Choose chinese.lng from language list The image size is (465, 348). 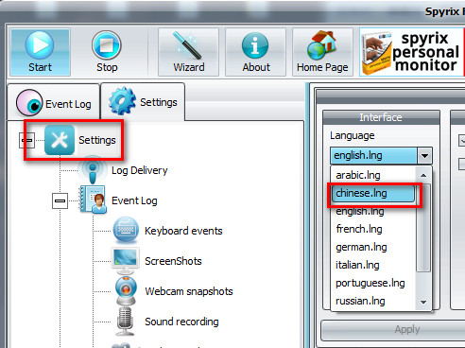[373, 193]
